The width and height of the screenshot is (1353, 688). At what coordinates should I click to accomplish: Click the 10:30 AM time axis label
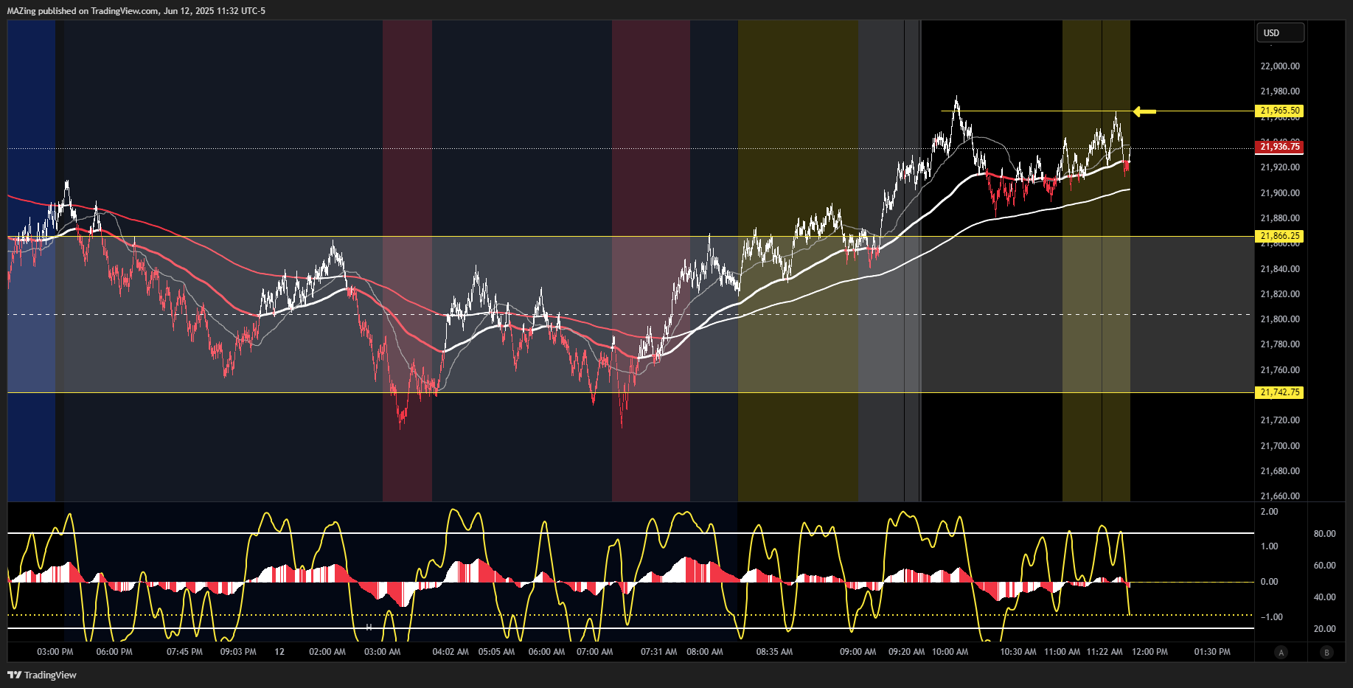tap(1018, 652)
